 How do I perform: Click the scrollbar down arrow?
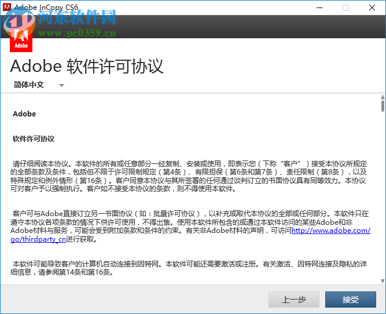383,281
